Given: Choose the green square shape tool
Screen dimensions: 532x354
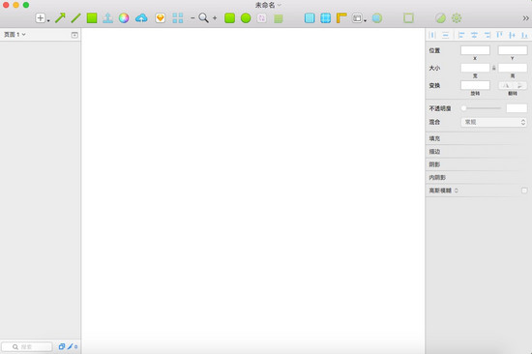Looking at the screenshot, I should pyautogui.click(x=92, y=18).
